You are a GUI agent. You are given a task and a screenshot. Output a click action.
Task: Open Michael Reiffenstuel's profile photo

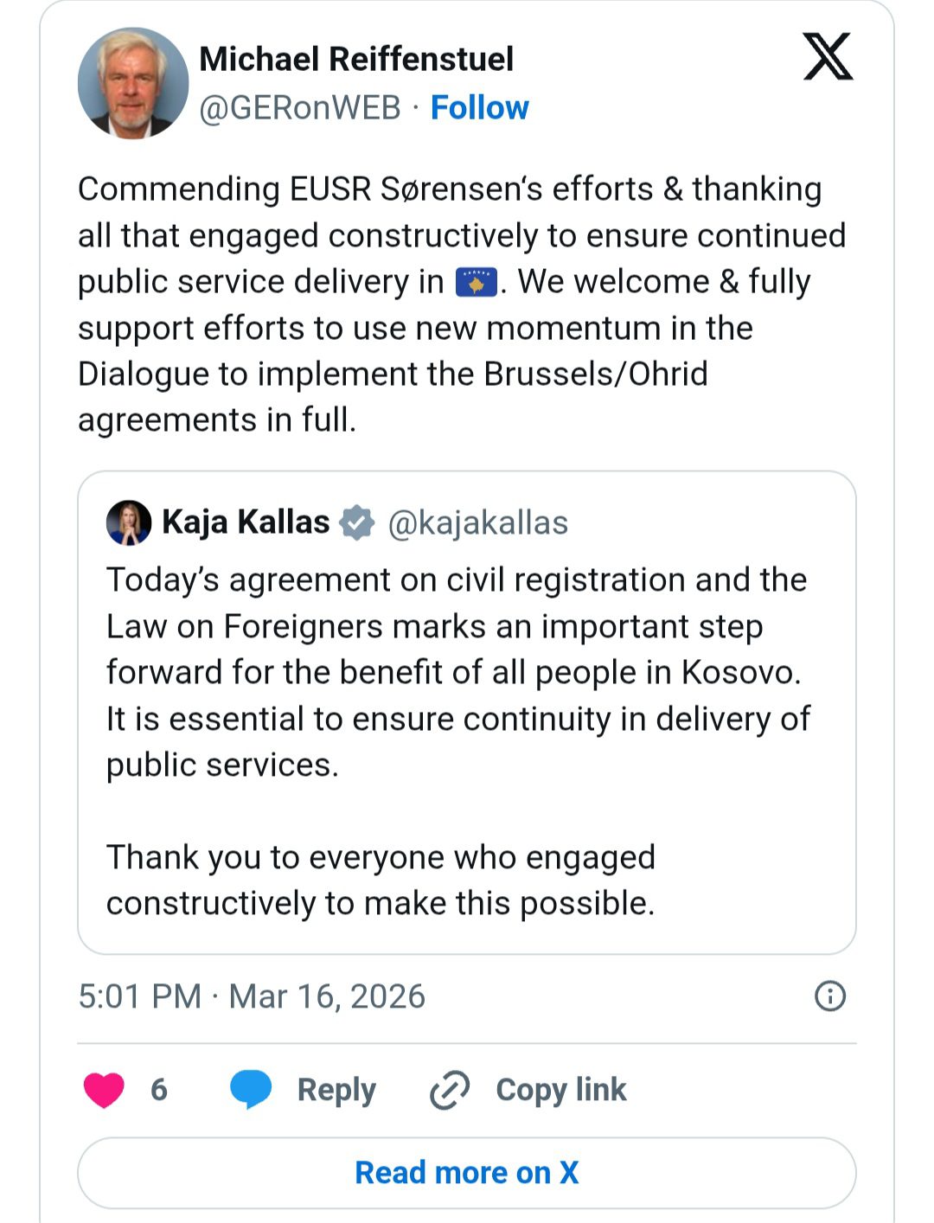point(133,83)
